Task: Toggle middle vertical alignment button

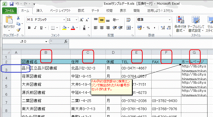Action: click(x=102, y=20)
